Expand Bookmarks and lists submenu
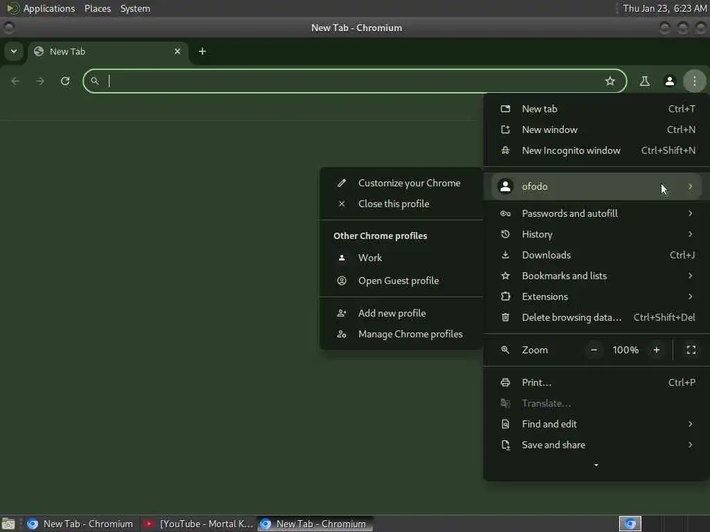This screenshot has height=532, width=710. (597, 276)
